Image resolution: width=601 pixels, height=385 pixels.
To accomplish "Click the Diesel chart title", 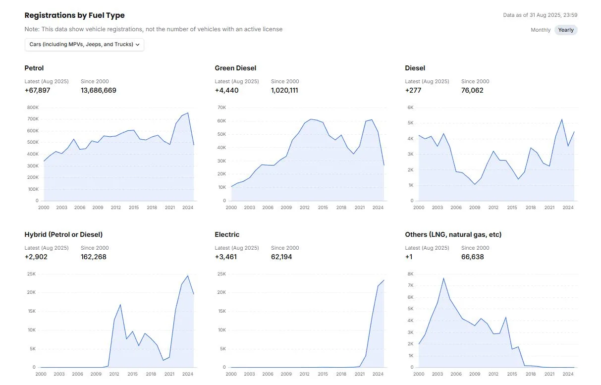I will [x=415, y=68].
